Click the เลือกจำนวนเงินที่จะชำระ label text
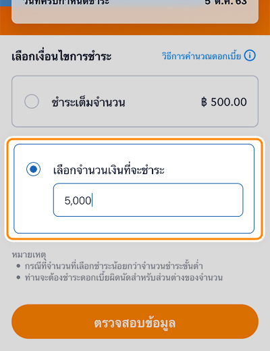The image size is (270, 351). coord(109,169)
